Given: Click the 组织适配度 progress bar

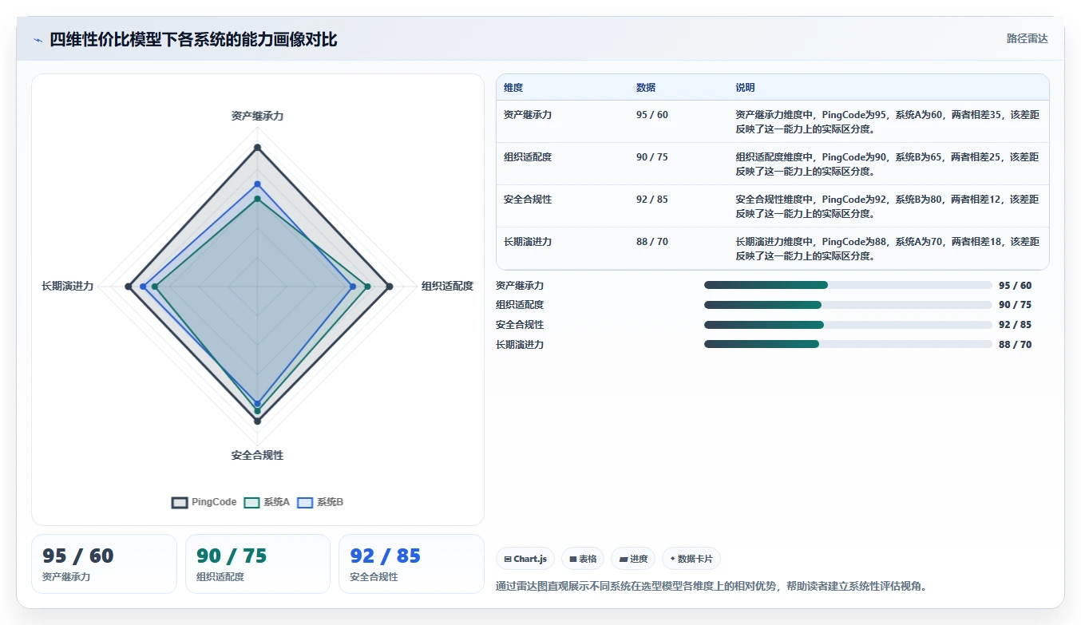Looking at the screenshot, I should coord(848,305).
